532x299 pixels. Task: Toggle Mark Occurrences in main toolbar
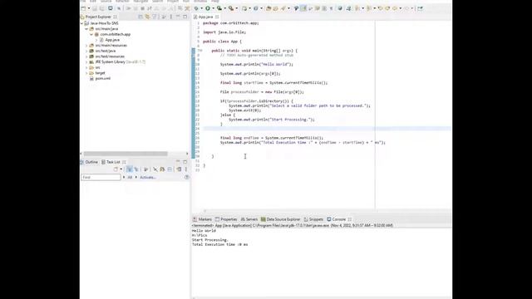[x=303, y=8]
